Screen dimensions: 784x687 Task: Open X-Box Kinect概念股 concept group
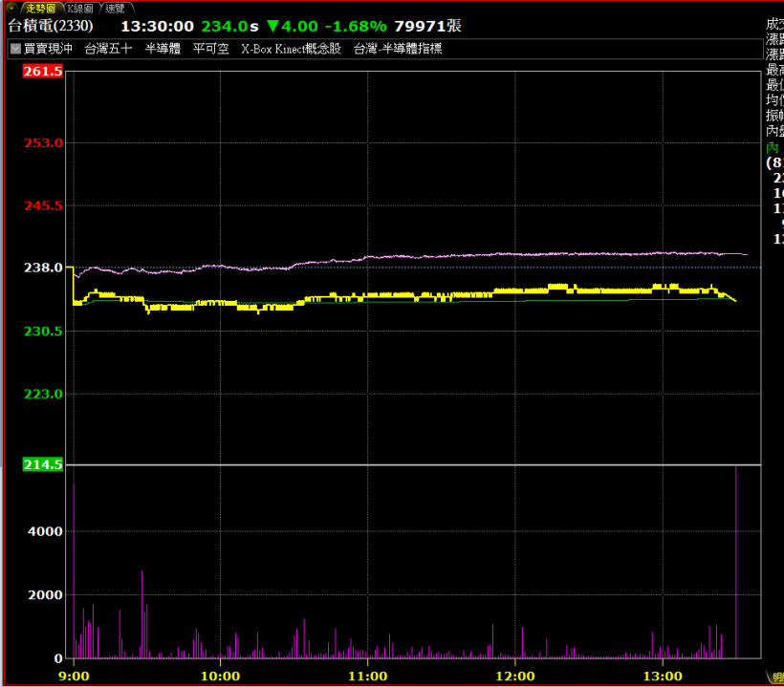point(291,49)
